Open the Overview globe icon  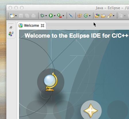(x=51, y=82)
